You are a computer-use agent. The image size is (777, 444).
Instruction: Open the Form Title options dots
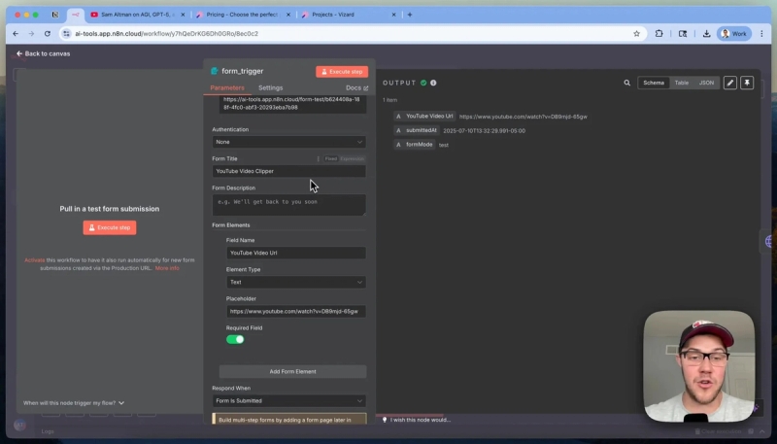coord(319,158)
